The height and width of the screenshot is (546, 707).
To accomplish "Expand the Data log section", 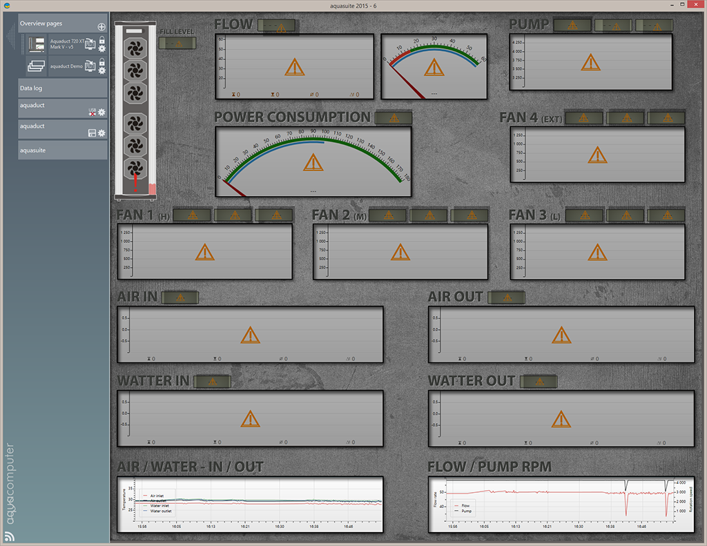I will (x=62, y=88).
